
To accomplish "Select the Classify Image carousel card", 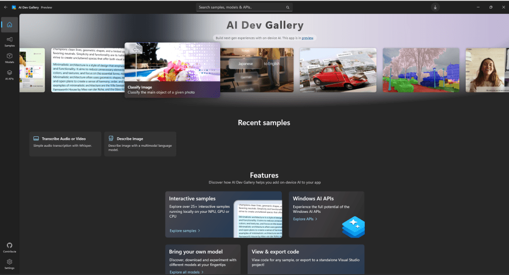I will (172, 70).
